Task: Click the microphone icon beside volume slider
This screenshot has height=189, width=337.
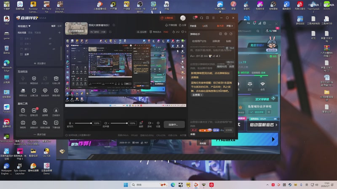Action: [x=70, y=123]
